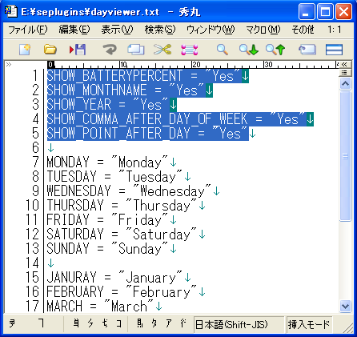This screenshot has height=337, width=357.
Task: Click the vertical scrollbar thumb
Action: pyautogui.click(x=345, y=156)
